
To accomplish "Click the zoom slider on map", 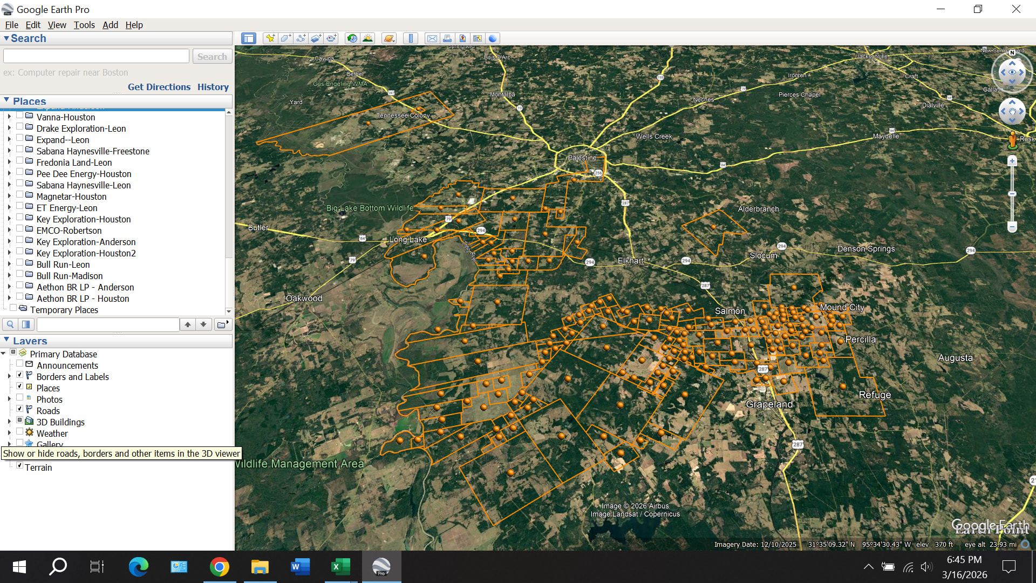I will (1012, 194).
